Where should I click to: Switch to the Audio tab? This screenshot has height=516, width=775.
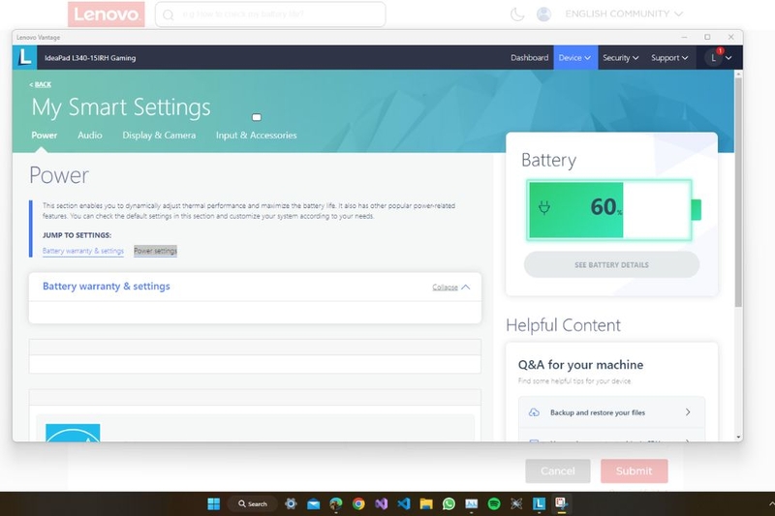click(90, 136)
